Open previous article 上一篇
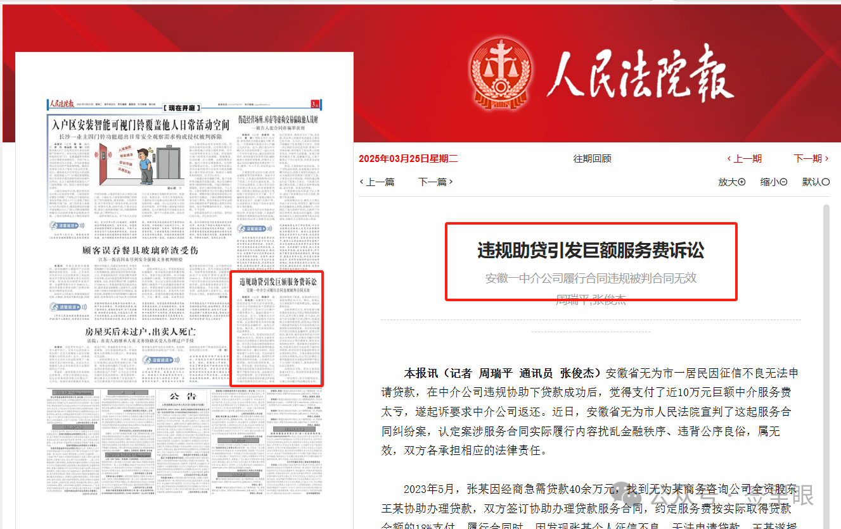 (377, 182)
